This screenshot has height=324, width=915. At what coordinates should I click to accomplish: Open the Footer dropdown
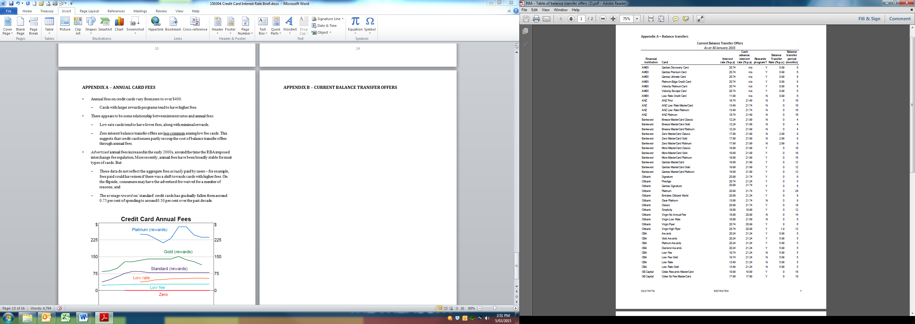click(x=230, y=26)
